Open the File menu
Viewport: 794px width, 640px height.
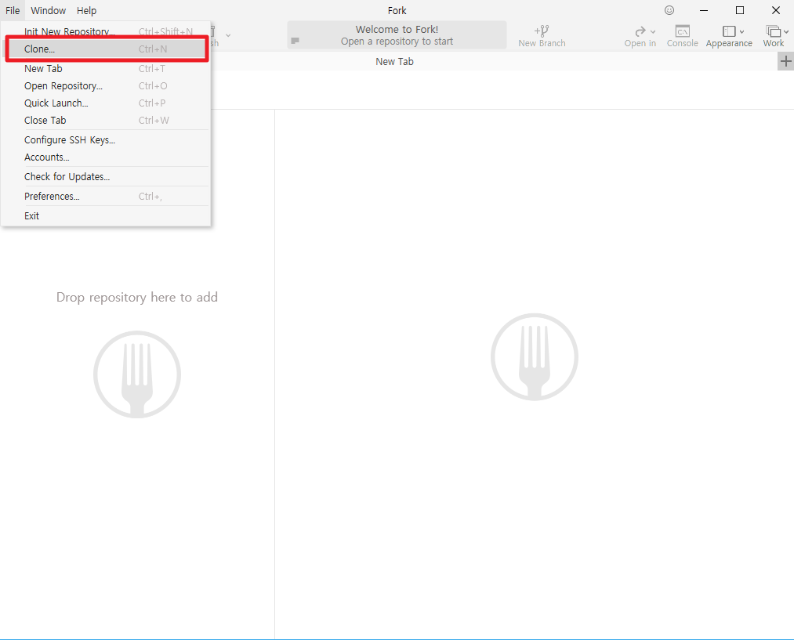point(13,11)
